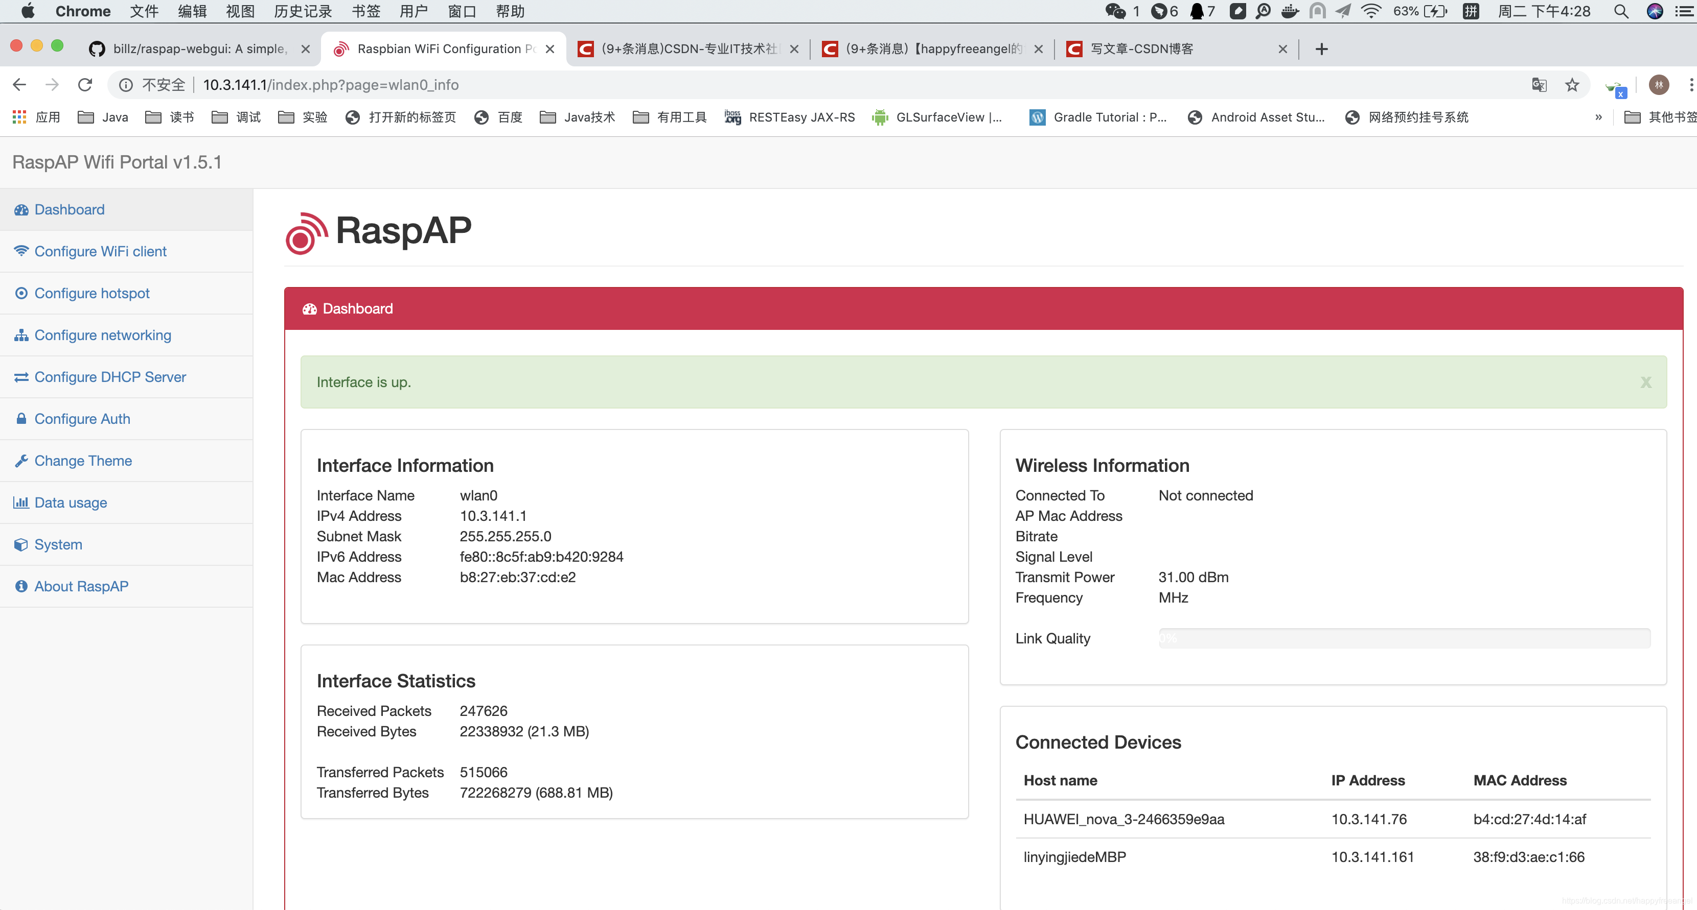Screen dimensions: 1697x910
Task: Open the 有用工具 bookmarks folder
Action: (x=669, y=117)
